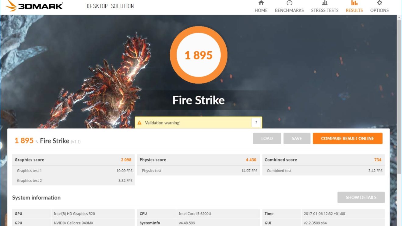
Task: Click the 14.07 FPS value
Action: coord(249,171)
